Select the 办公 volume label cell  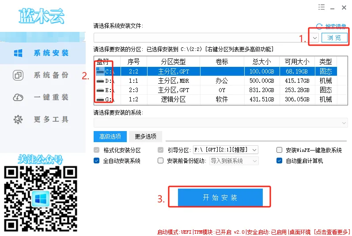tap(222, 81)
